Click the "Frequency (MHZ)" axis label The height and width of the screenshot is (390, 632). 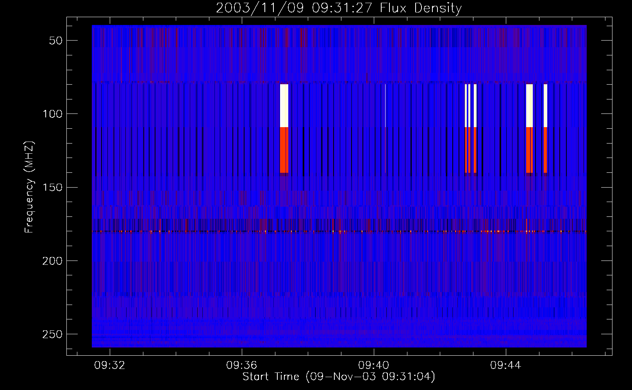29,187
